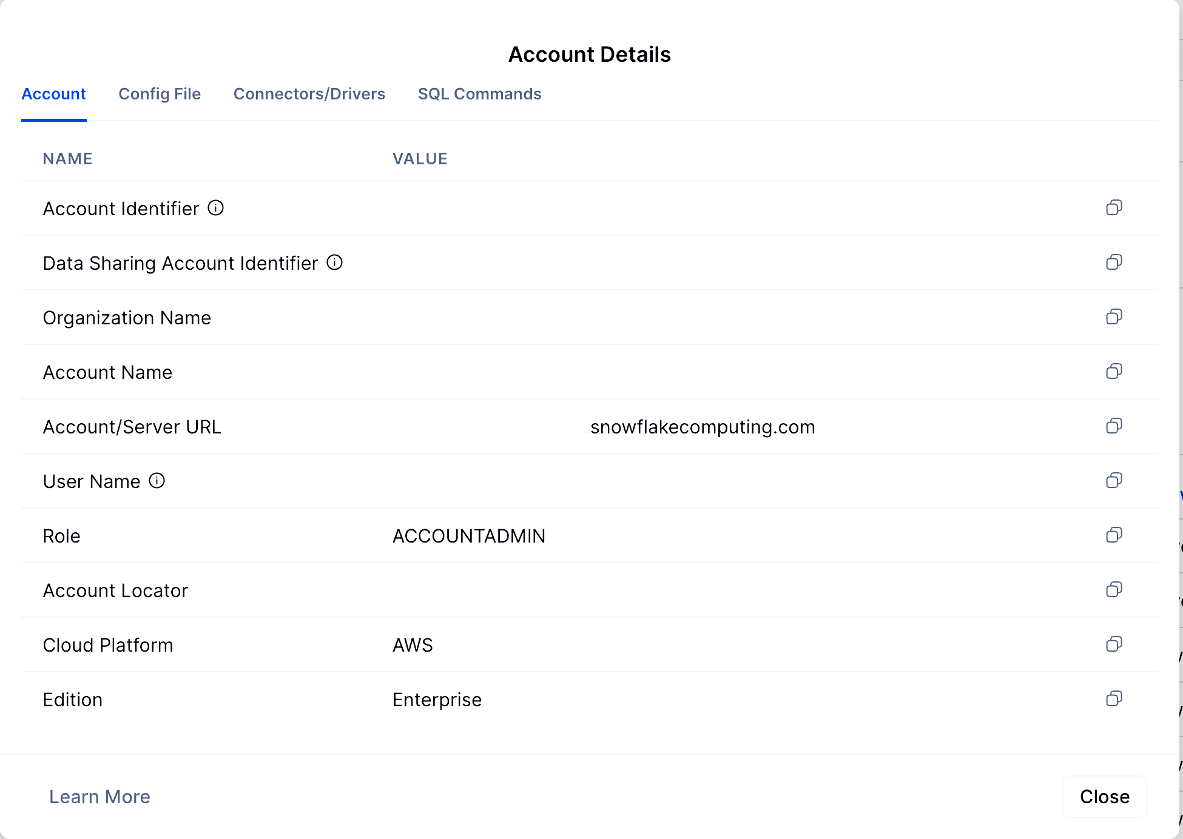Image resolution: width=1183 pixels, height=839 pixels.
Task: Copy the Edition value Enterprise
Action: point(1114,699)
